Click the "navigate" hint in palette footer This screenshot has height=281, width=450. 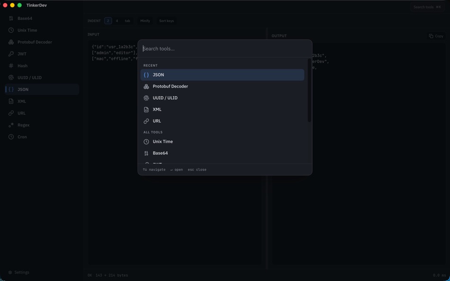154,170
